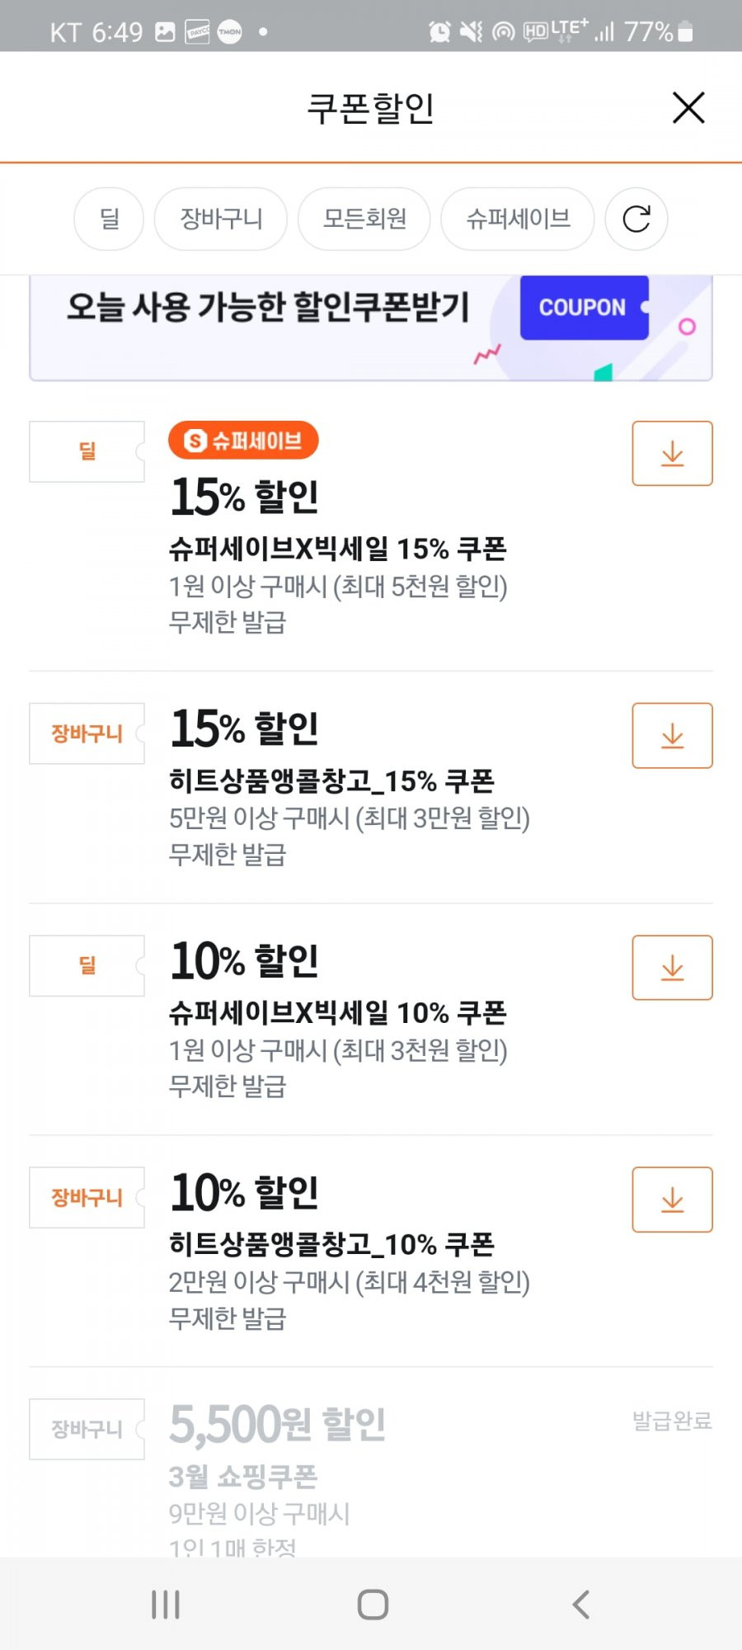Tap the Android home button
The height and width of the screenshot is (1650, 742).
coord(373,1604)
